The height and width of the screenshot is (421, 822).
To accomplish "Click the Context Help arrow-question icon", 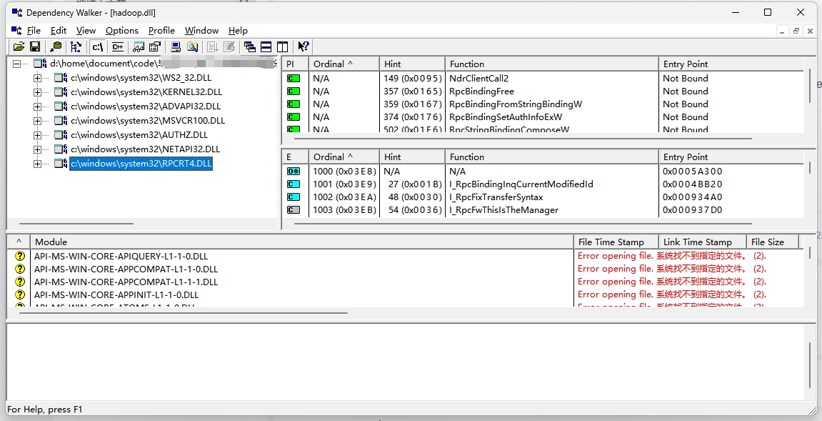I will point(304,46).
